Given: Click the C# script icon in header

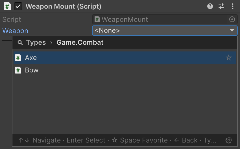Looking at the screenshot, I should click(x=7, y=7).
